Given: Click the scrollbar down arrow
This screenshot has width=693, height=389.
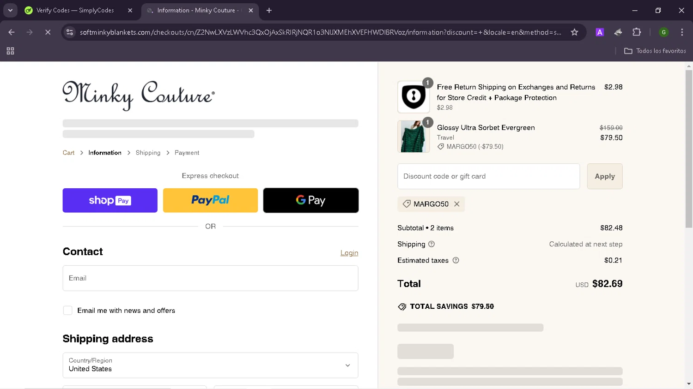Looking at the screenshot, I should click(689, 384).
